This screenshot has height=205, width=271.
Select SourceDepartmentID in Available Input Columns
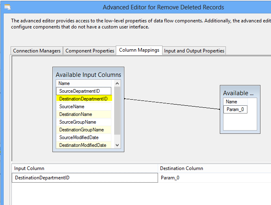tap(80, 91)
